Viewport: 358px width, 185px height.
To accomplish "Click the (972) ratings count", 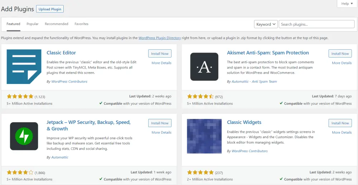I will (219, 97).
